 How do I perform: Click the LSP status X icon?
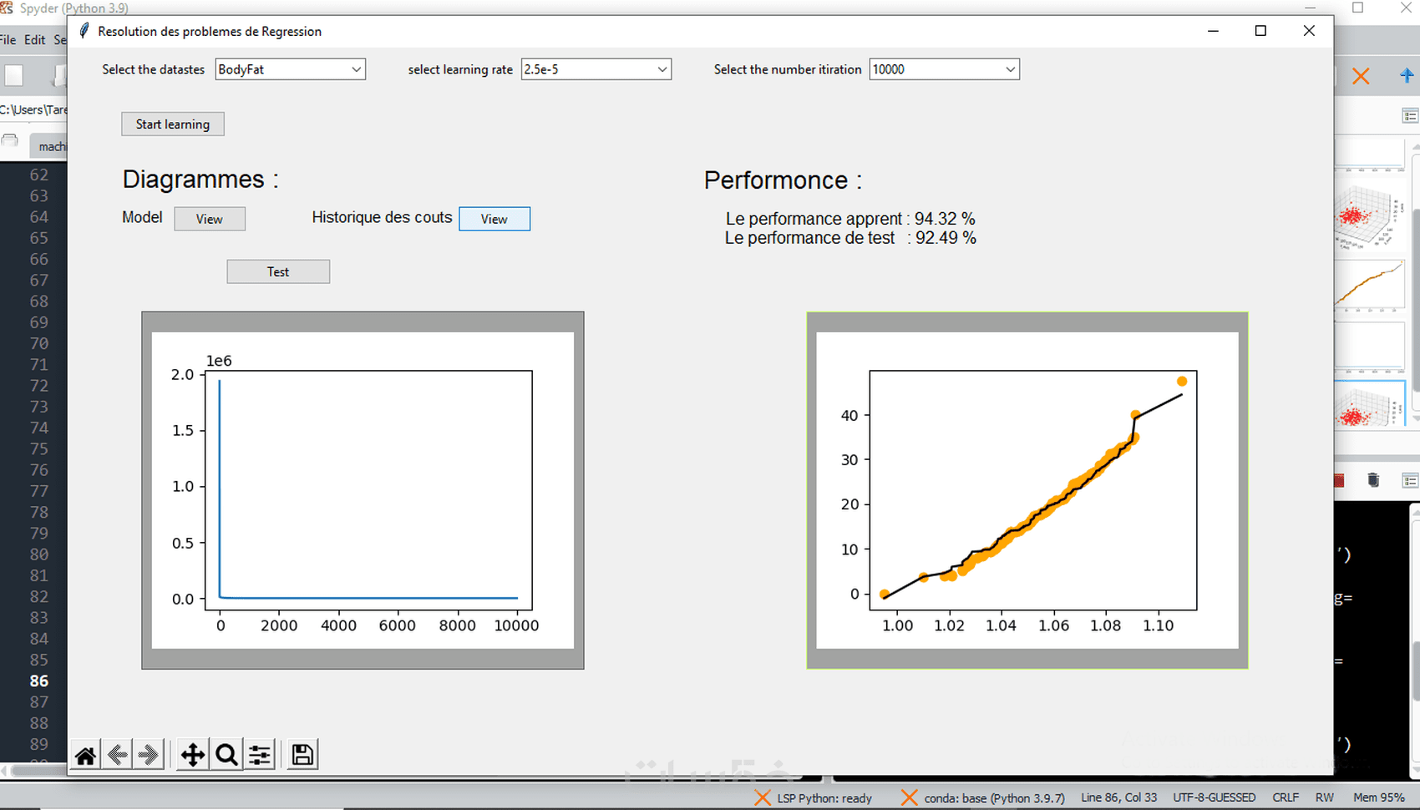[762, 797]
